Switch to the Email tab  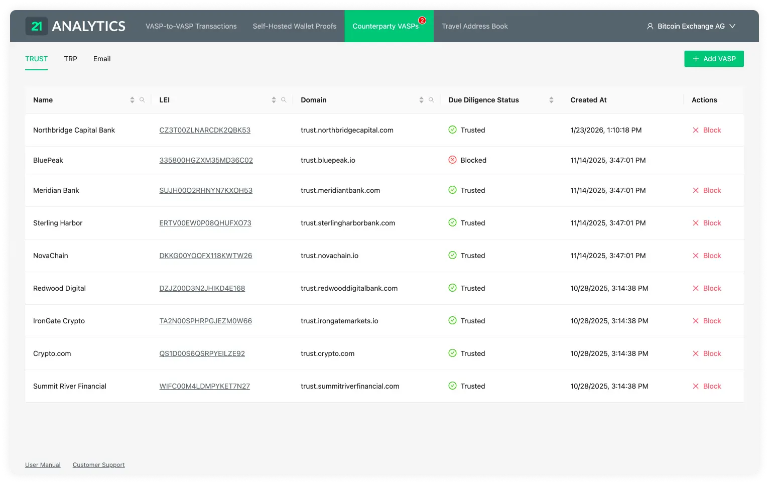pyautogui.click(x=102, y=59)
